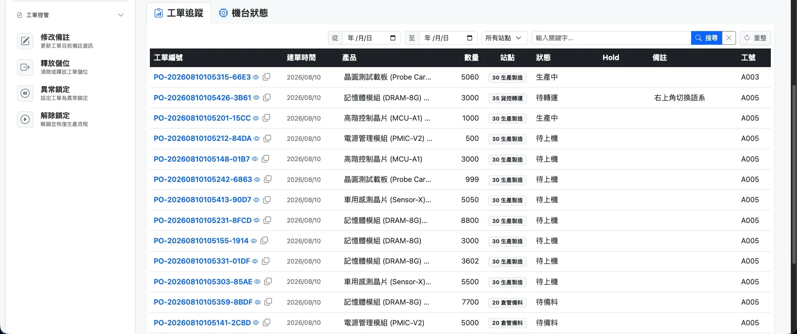Copy order number PO-20260810105242-6863
Image resolution: width=797 pixels, height=334 pixels.
click(x=268, y=179)
